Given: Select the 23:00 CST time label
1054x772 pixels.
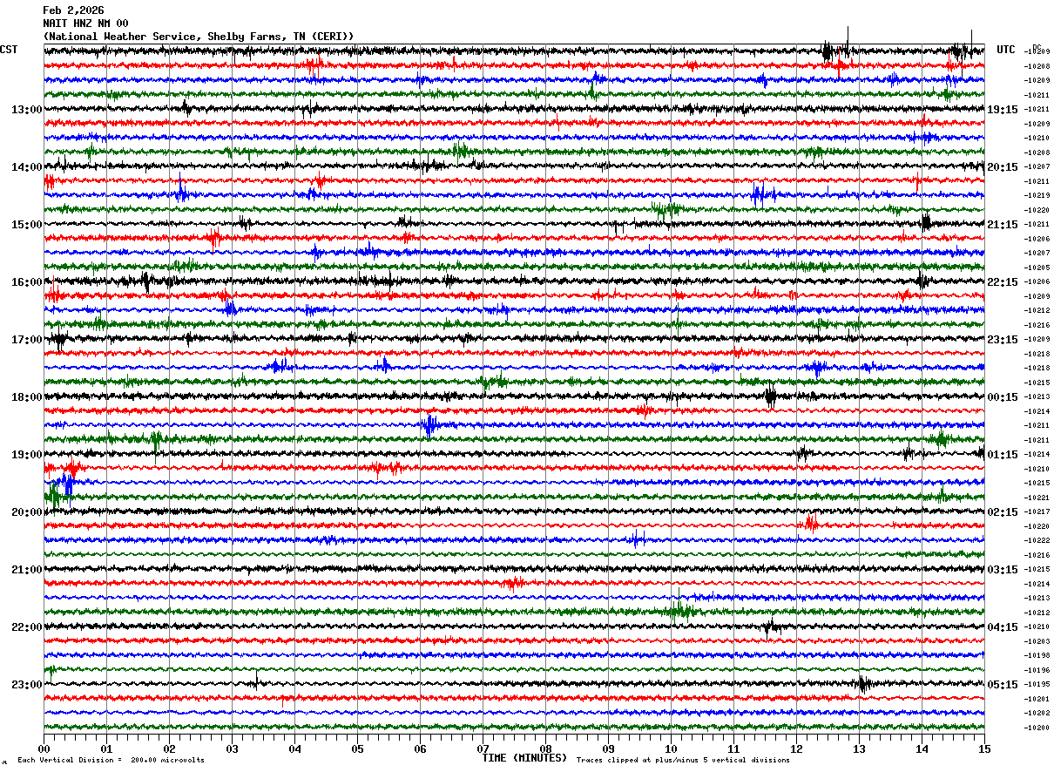Looking at the screenshot, I should pyautogui.click(x=26, y=685).
